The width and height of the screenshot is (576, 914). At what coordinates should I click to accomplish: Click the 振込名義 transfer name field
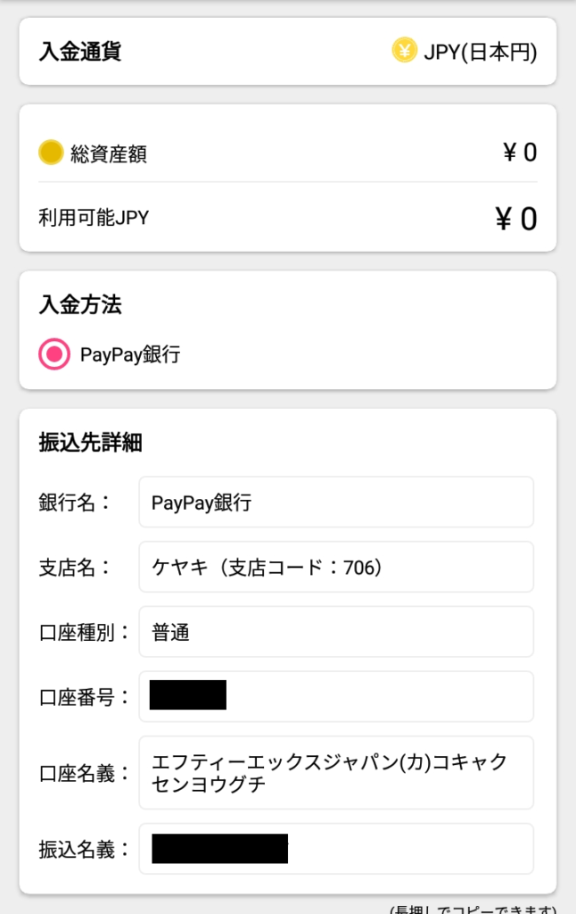tap(335, 849)
